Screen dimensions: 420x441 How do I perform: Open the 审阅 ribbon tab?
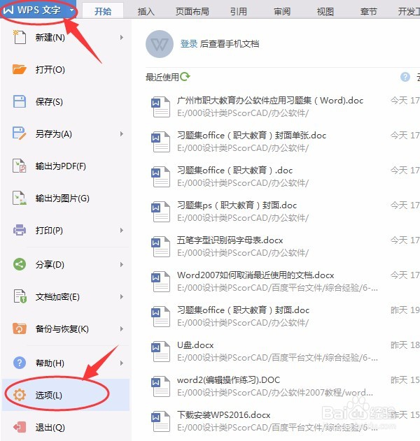pyautogui.click(x=282, y=11)
